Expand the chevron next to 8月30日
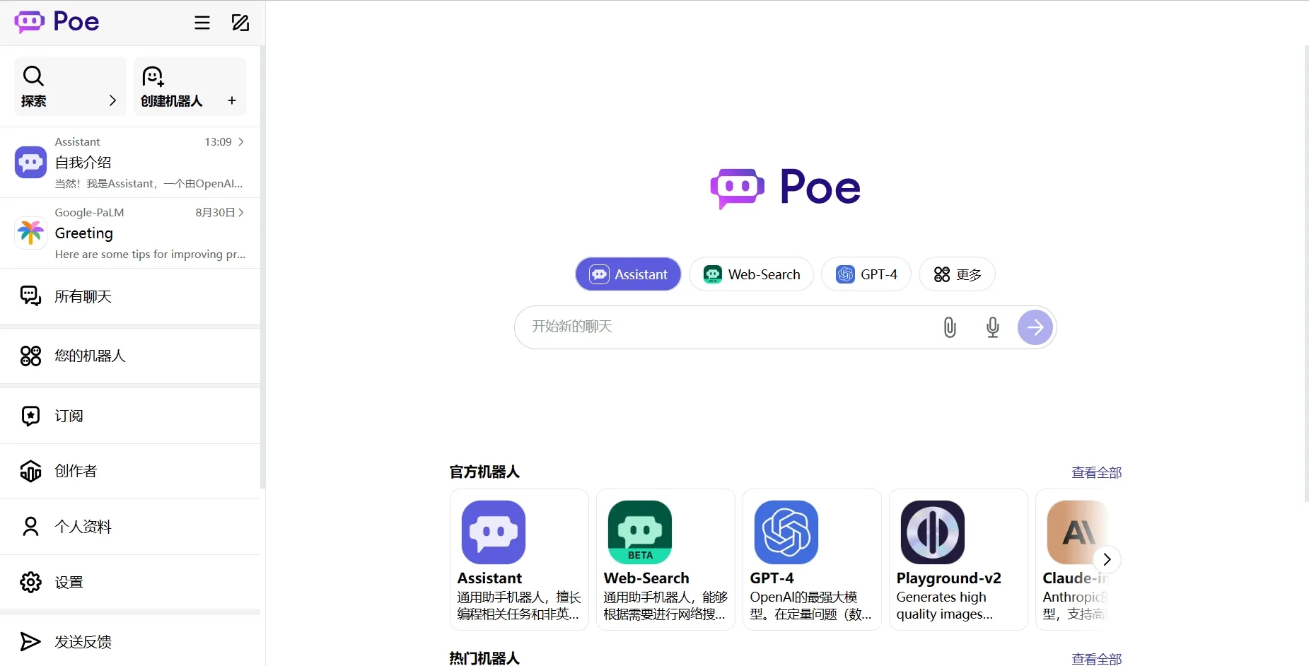 coord(241,212)
